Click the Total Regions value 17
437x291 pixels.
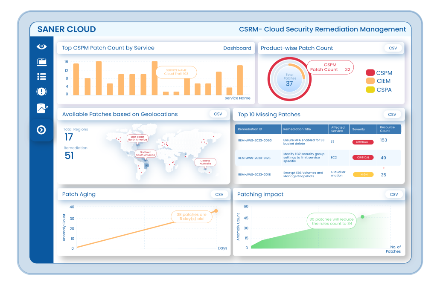click(69, 137)
